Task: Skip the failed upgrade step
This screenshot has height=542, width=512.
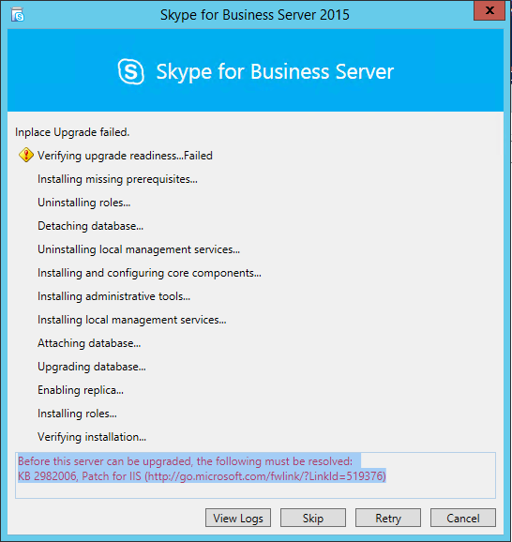Action: (313, 518)
